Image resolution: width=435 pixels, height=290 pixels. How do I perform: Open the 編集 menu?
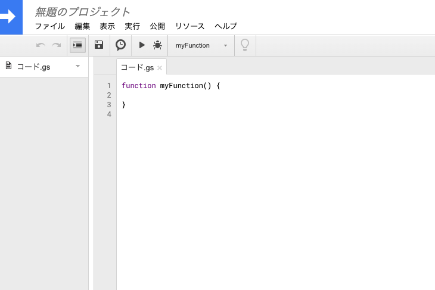tap(82, 26)
